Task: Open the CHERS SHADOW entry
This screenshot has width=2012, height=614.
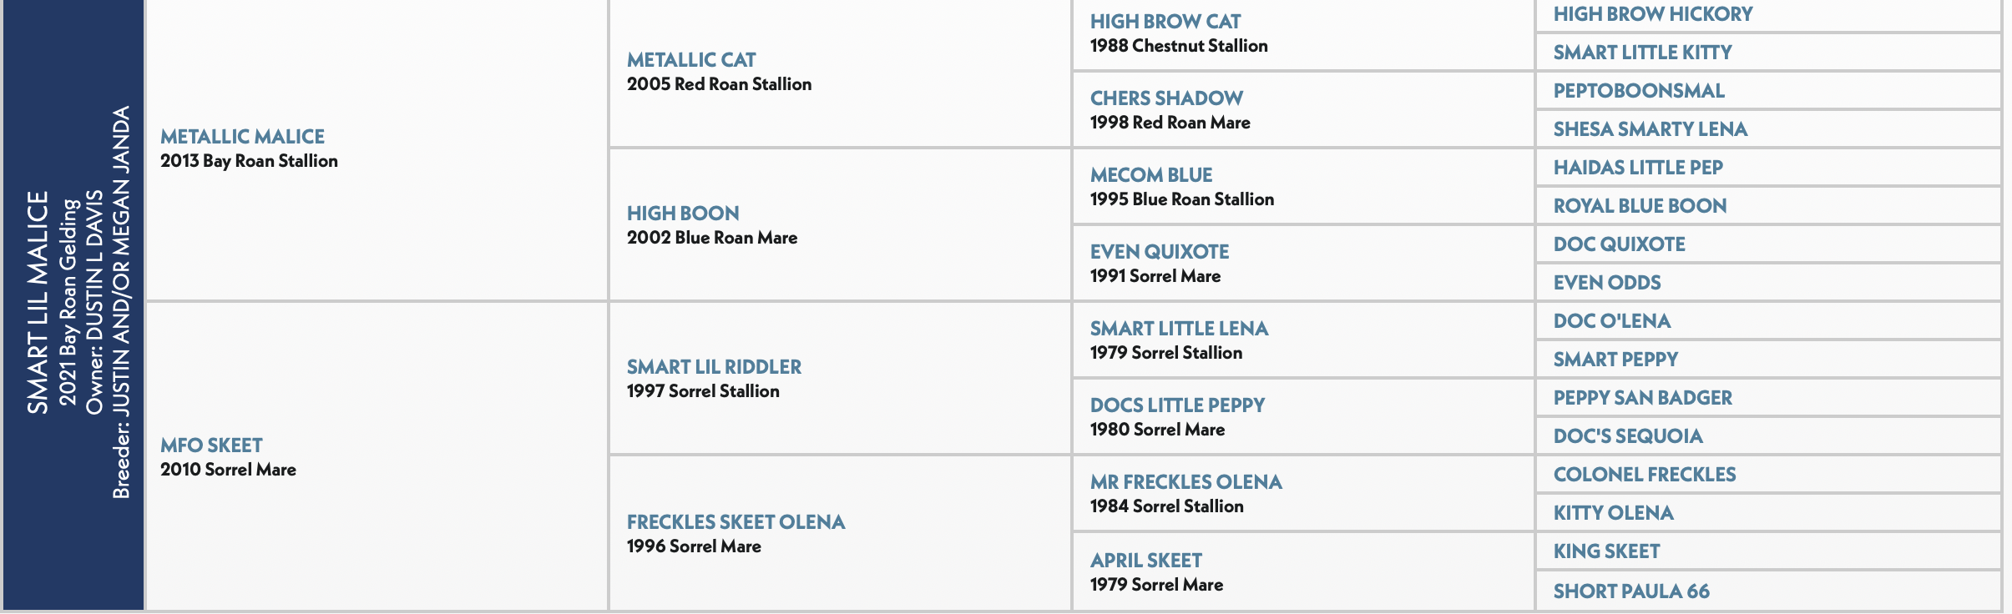Action: (1166, 98)
